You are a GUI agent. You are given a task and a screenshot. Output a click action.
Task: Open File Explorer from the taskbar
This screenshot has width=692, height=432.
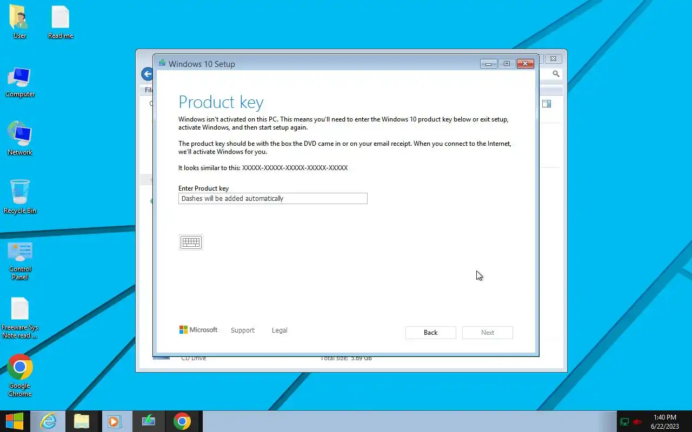[x=82, y=422]
